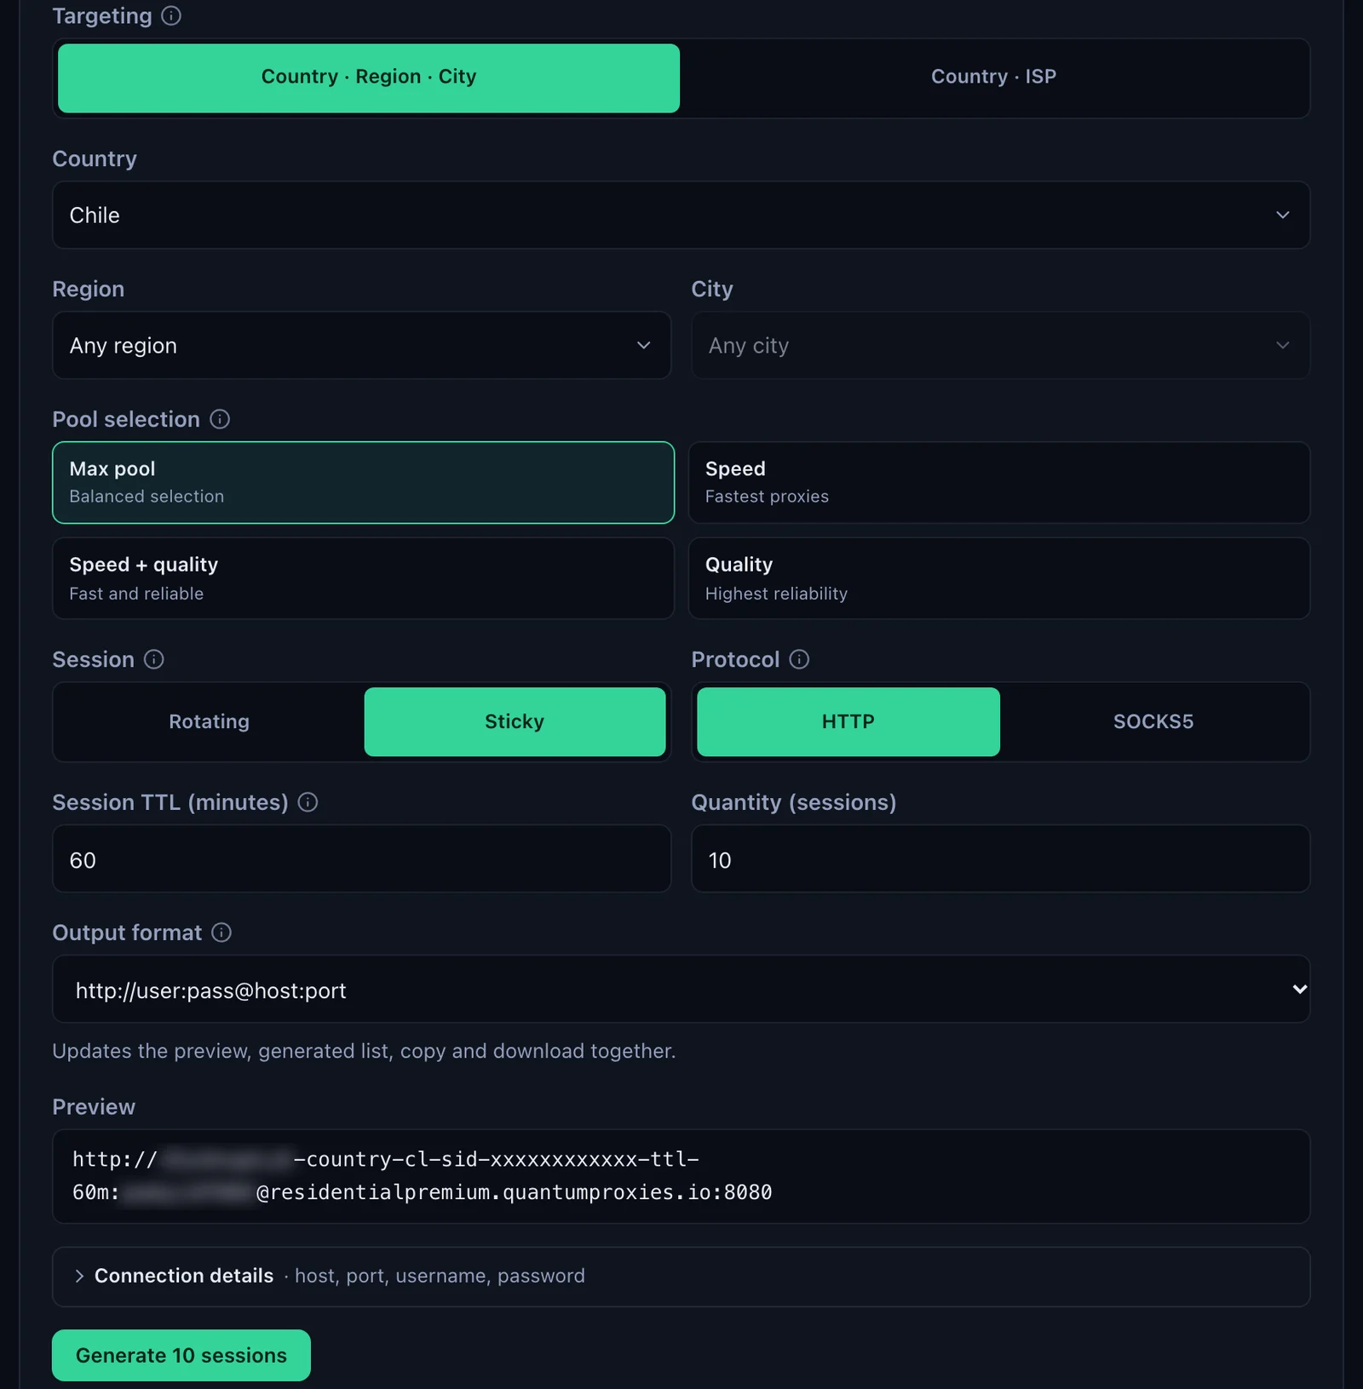
Task: Switch targeting to Country · ISP
Action: click(x=993, y=77)
